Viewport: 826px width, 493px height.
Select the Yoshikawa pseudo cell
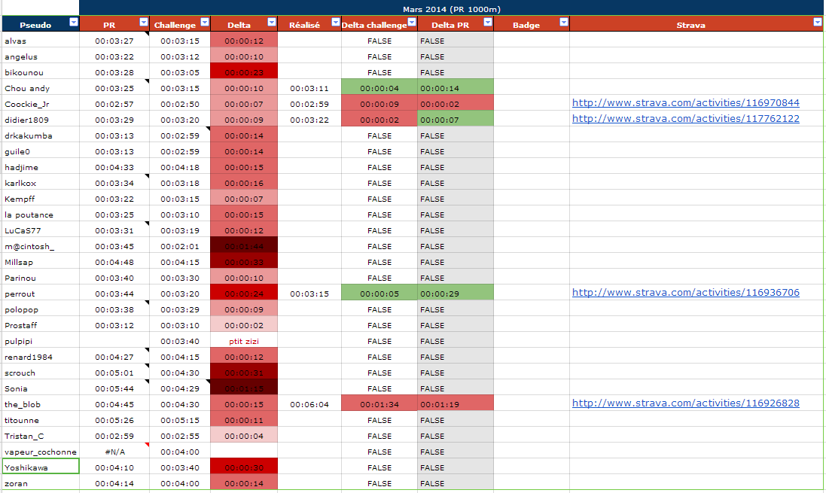point(41,467)
